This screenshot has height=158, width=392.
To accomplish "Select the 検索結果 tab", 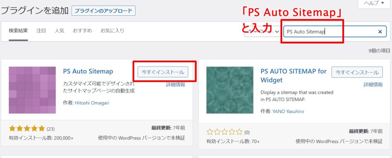I will coord(18,31).
